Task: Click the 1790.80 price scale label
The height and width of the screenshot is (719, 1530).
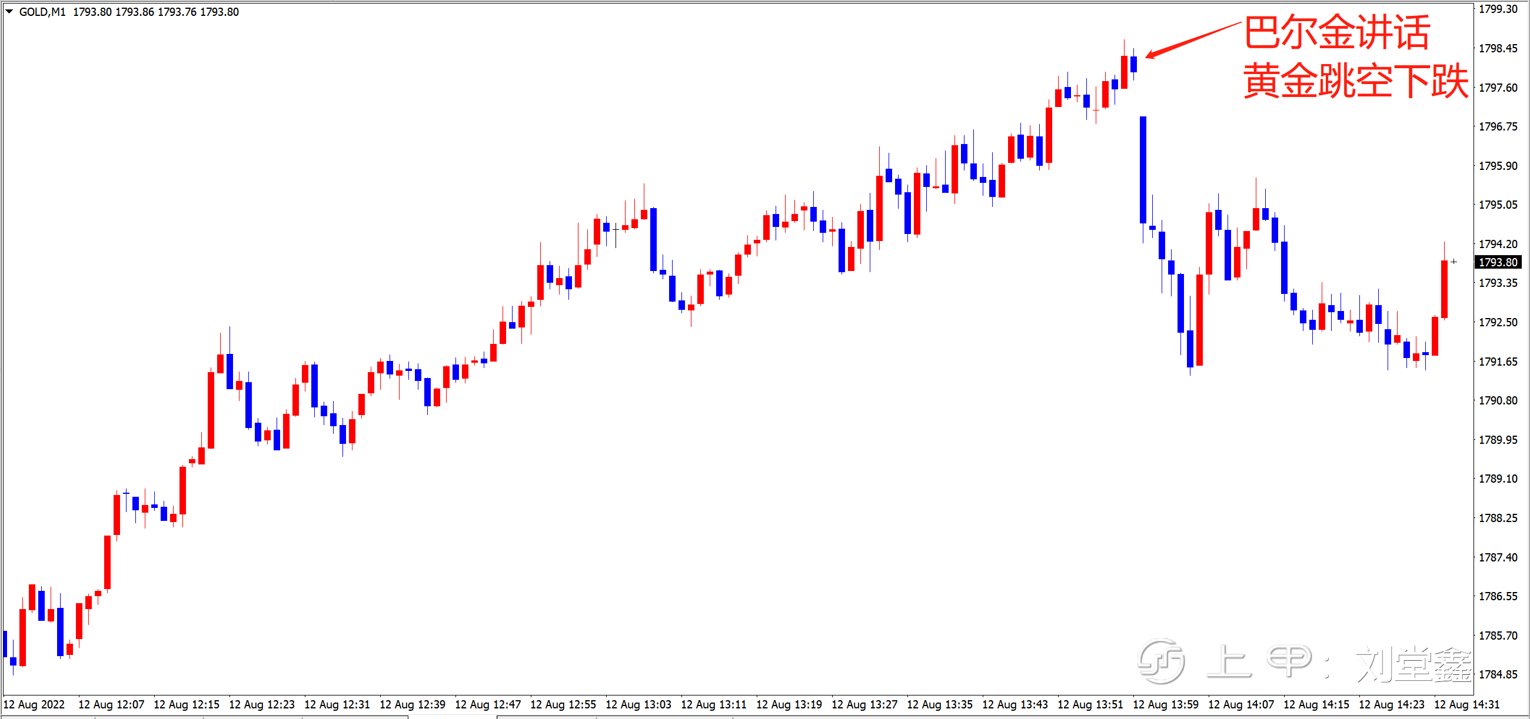Action: coord(1497,400)
